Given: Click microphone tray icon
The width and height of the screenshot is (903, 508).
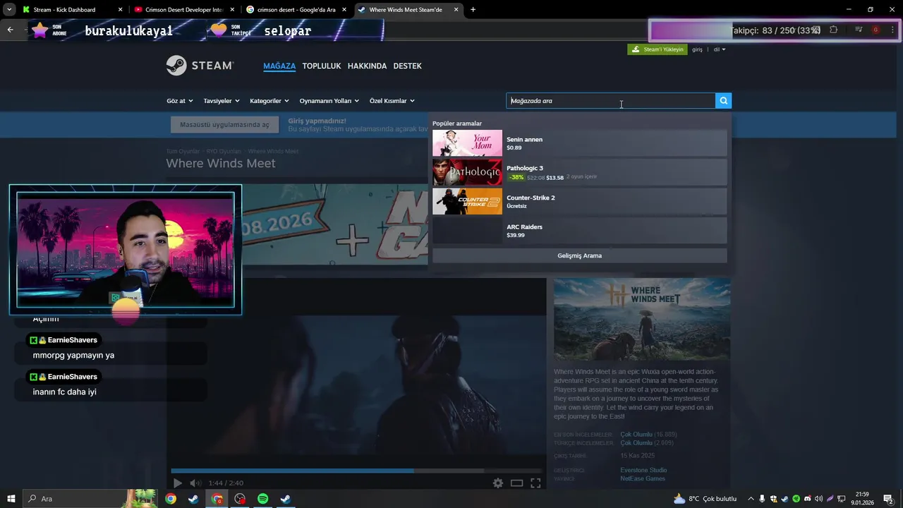Looking at the screenshot, I should tap(762, 499).
